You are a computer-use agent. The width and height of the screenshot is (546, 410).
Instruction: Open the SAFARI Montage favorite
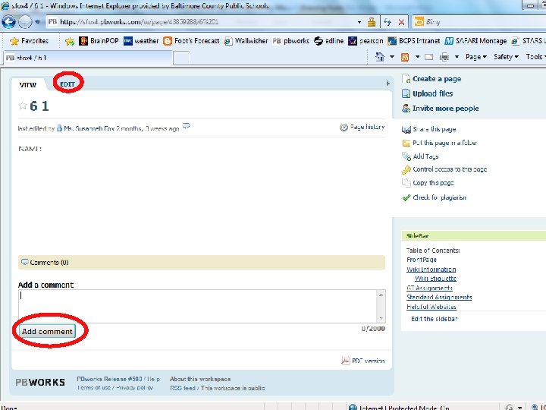tap(475, 41)
